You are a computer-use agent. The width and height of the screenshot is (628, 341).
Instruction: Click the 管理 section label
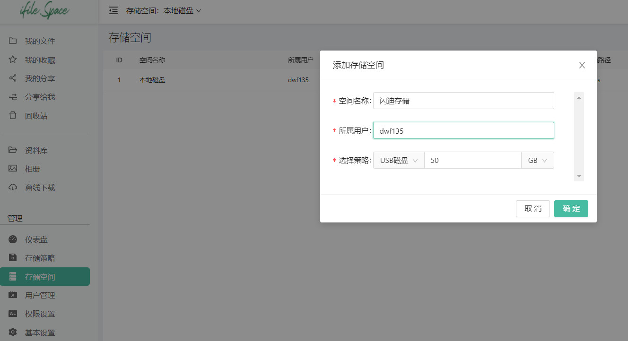click(x=15, y=218)
